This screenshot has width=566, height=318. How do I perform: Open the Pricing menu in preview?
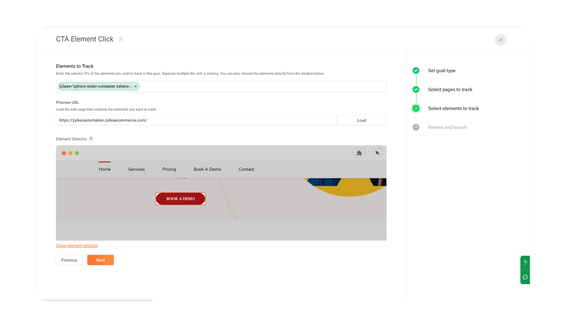(169, 169)
